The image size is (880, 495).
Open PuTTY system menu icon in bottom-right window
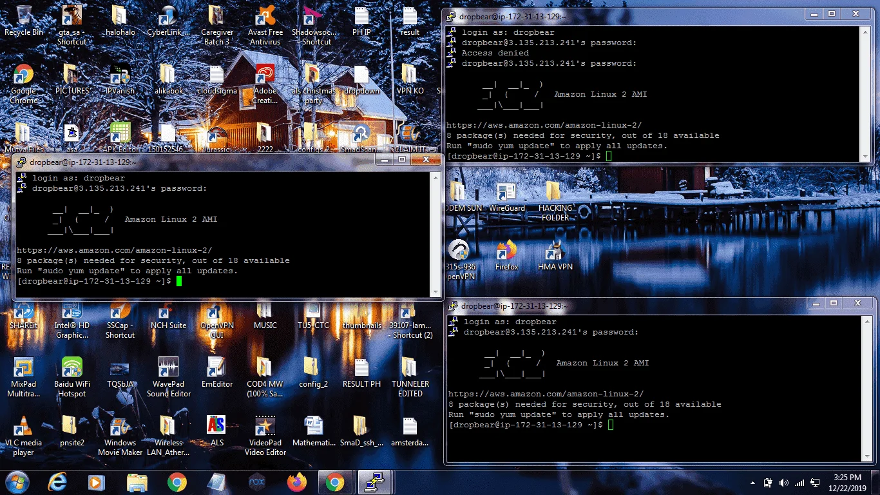tap(454, 306)
